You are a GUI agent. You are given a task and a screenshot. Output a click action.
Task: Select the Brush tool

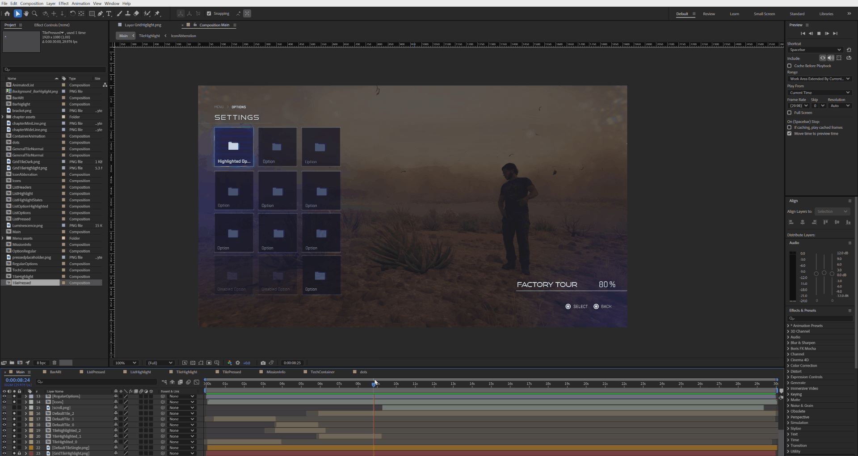(119, 13)
